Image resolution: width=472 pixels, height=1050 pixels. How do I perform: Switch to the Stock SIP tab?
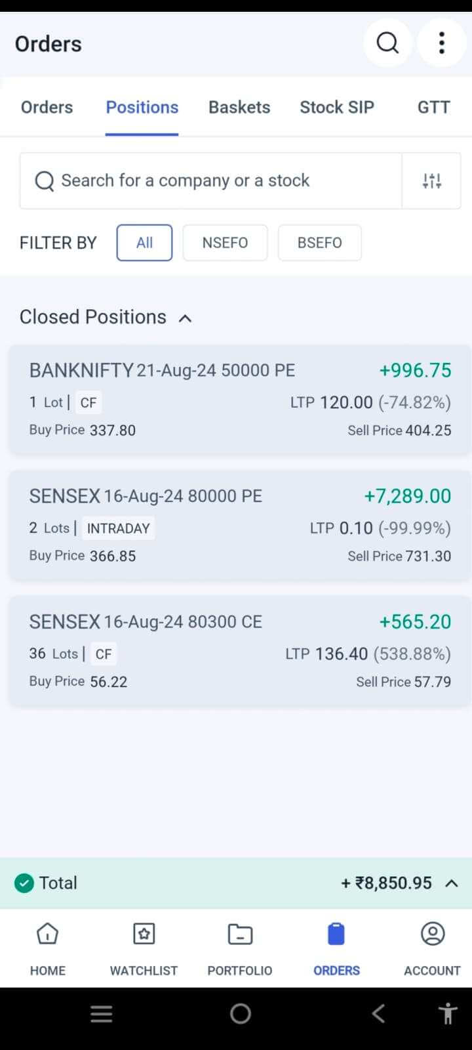[337, 108]
